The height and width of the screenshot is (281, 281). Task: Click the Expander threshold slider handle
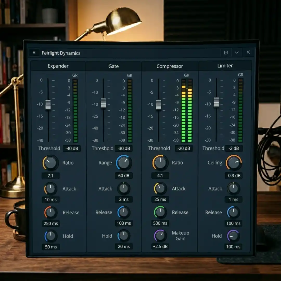point(48,104)
